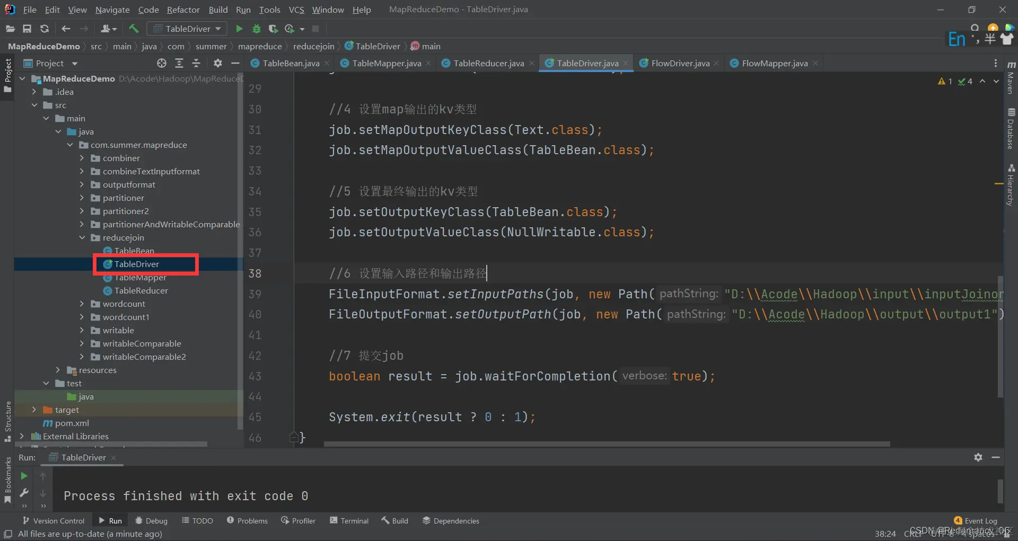This screenshot has height=541, width=1018.
Task: Click the En input method indicator
Action: (x=956, y=39)
